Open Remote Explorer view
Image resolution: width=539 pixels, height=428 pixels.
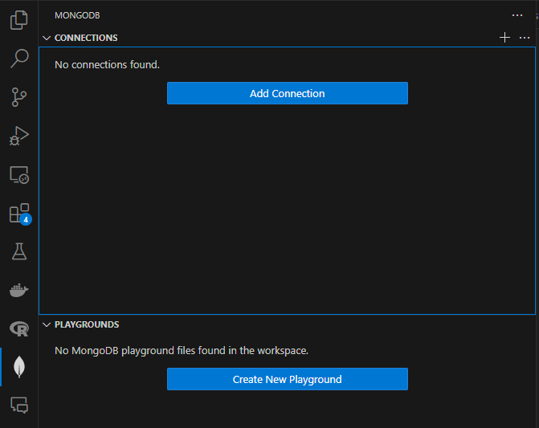pos(19,175)
